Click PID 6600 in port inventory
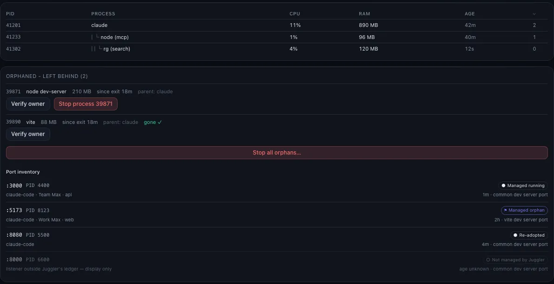The height and width of the screenshot is (284, 554). coord(38,260)
